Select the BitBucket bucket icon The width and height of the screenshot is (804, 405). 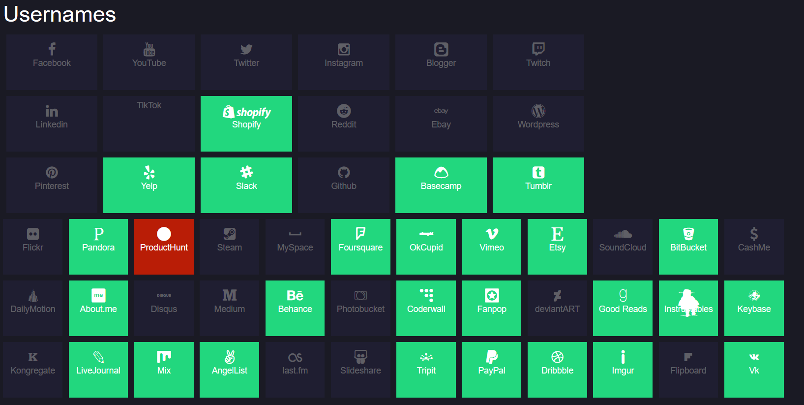(688, 234)
